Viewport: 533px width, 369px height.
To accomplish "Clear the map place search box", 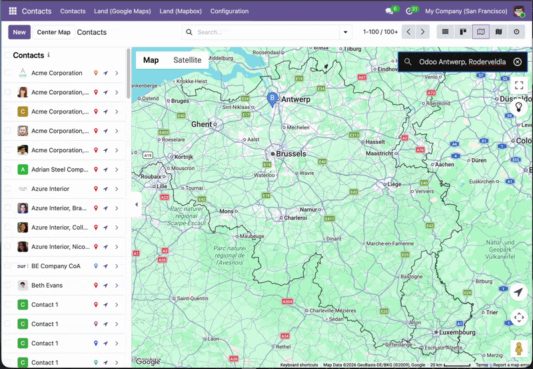I will [x=518, y=62].
